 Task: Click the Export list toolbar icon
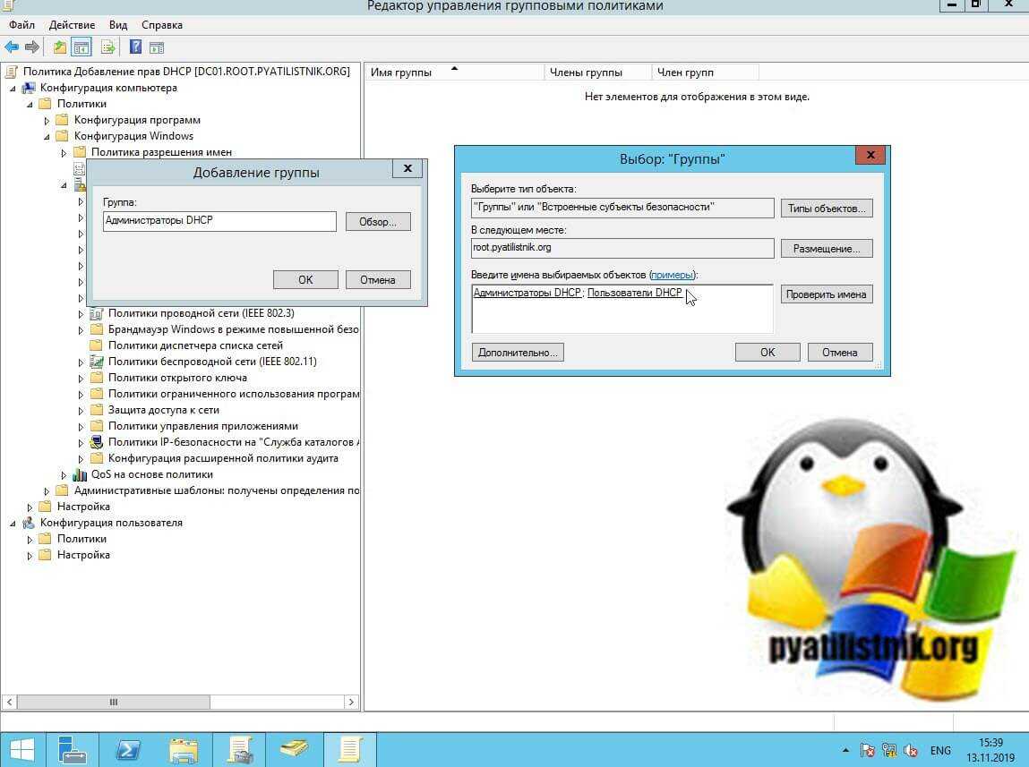(x=108, y=47)
